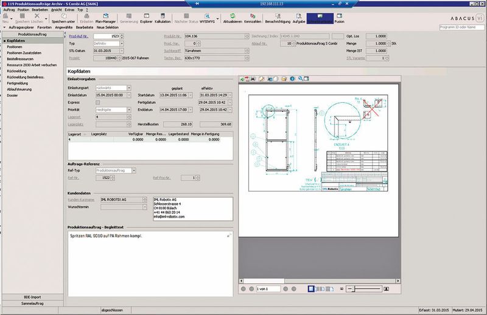This screenshot has height=315, width=487.
Task: Click the Sammelauftrag button
Action: click(x=33, y=304)
